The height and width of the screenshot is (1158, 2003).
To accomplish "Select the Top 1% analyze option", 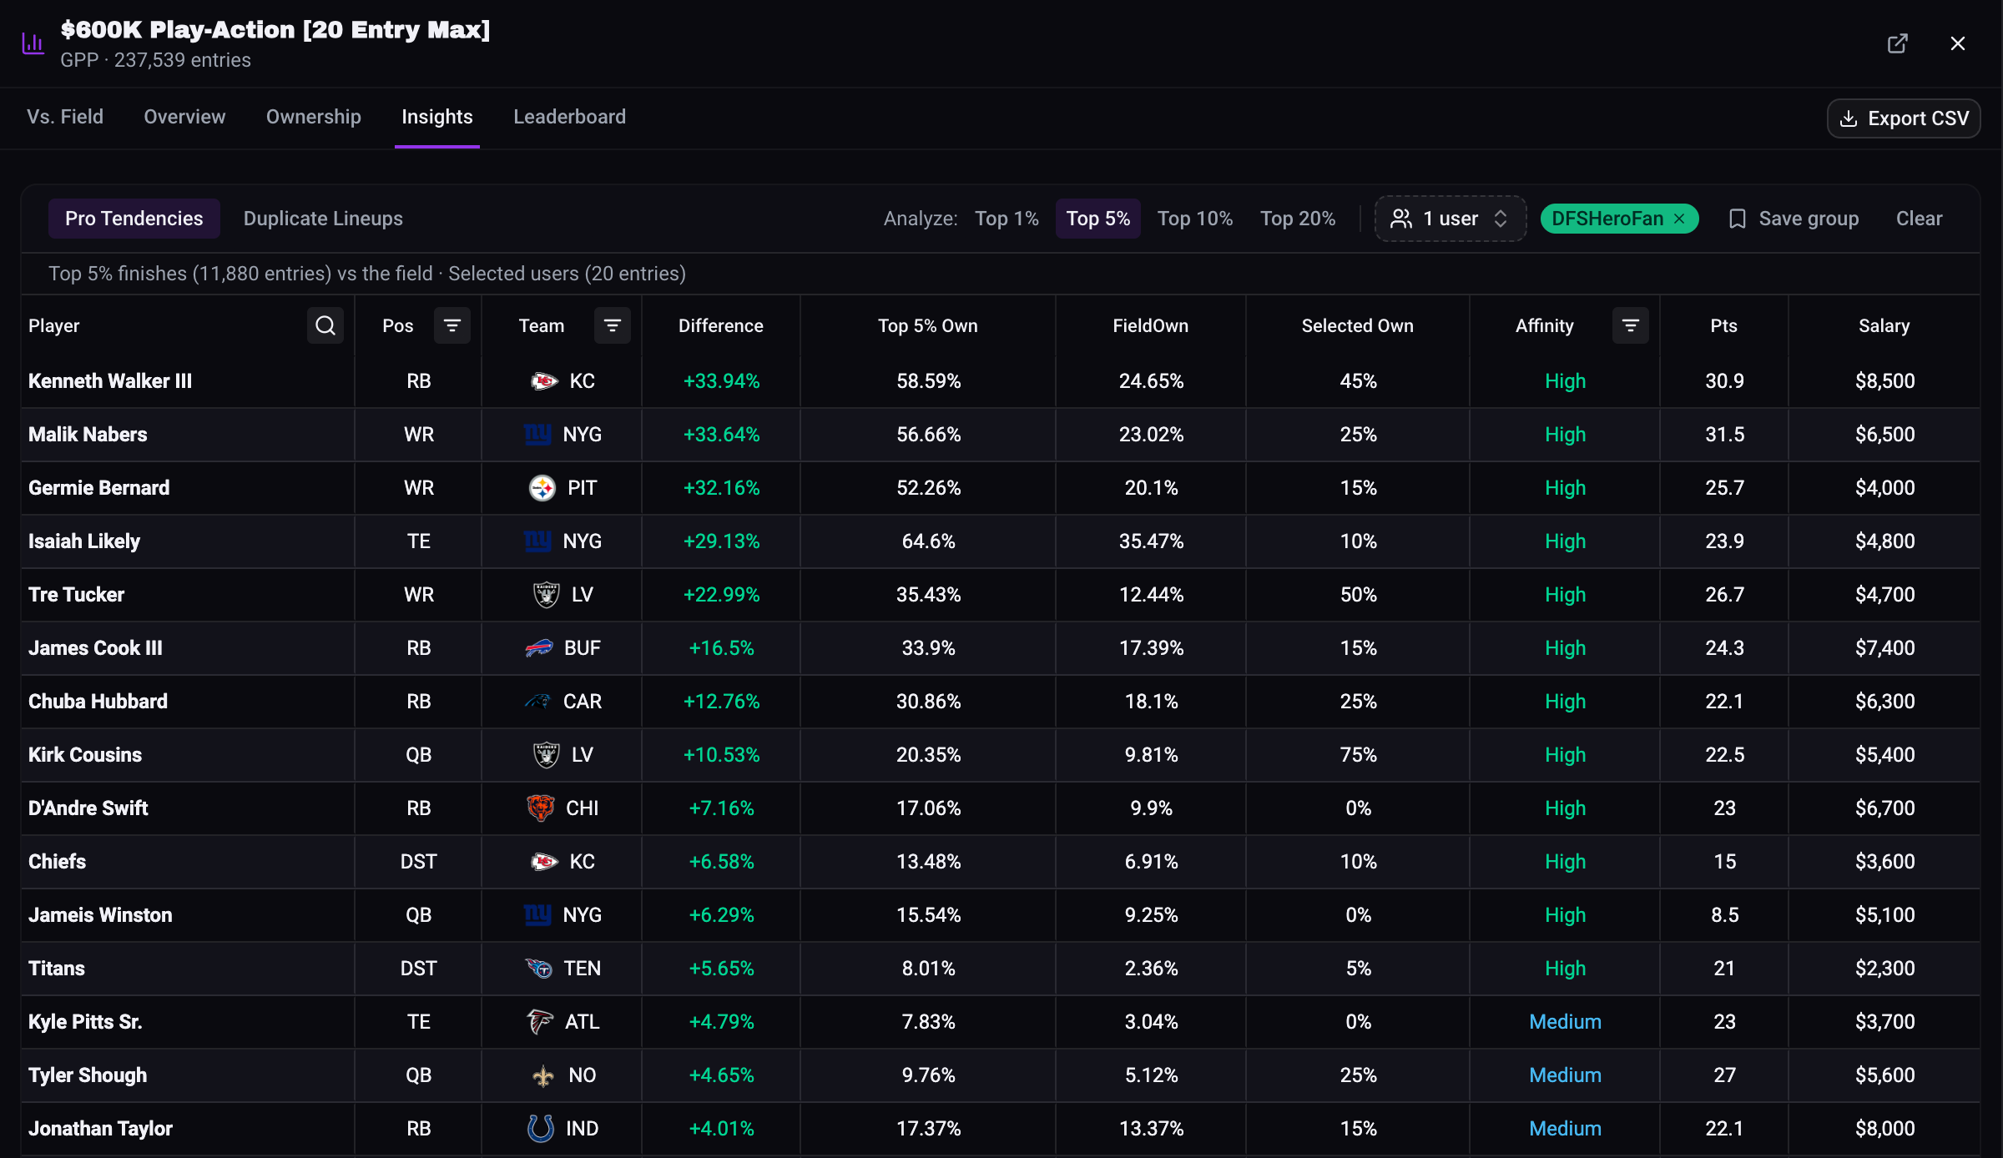I will click(x=1007, y=219).
